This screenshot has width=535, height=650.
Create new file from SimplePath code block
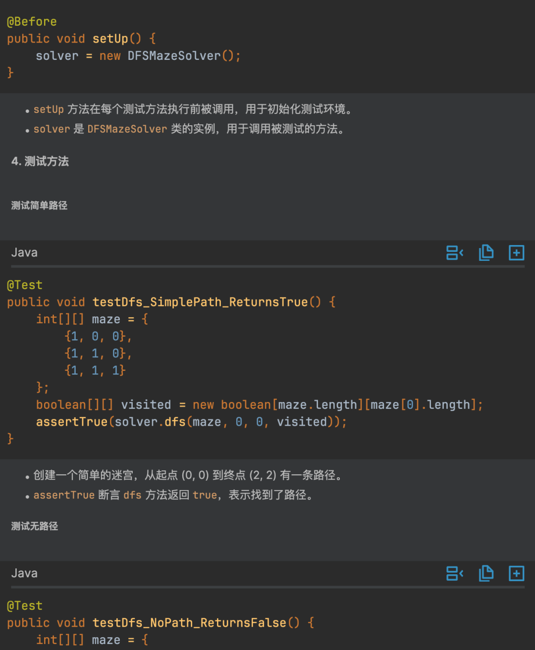coord(516,253)
